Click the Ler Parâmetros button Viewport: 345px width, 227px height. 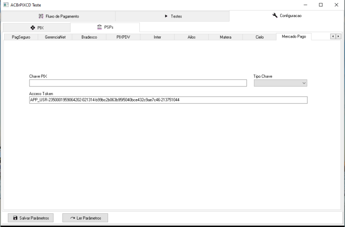point(85,218)
